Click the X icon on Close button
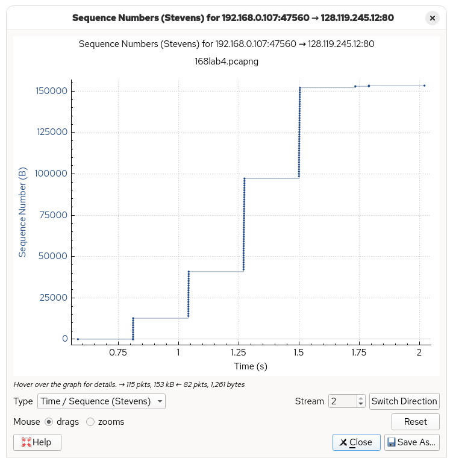The image size is (453, 464). 343,442
